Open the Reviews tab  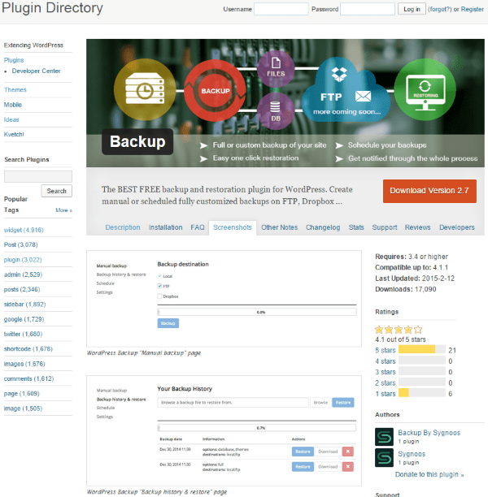417,227
